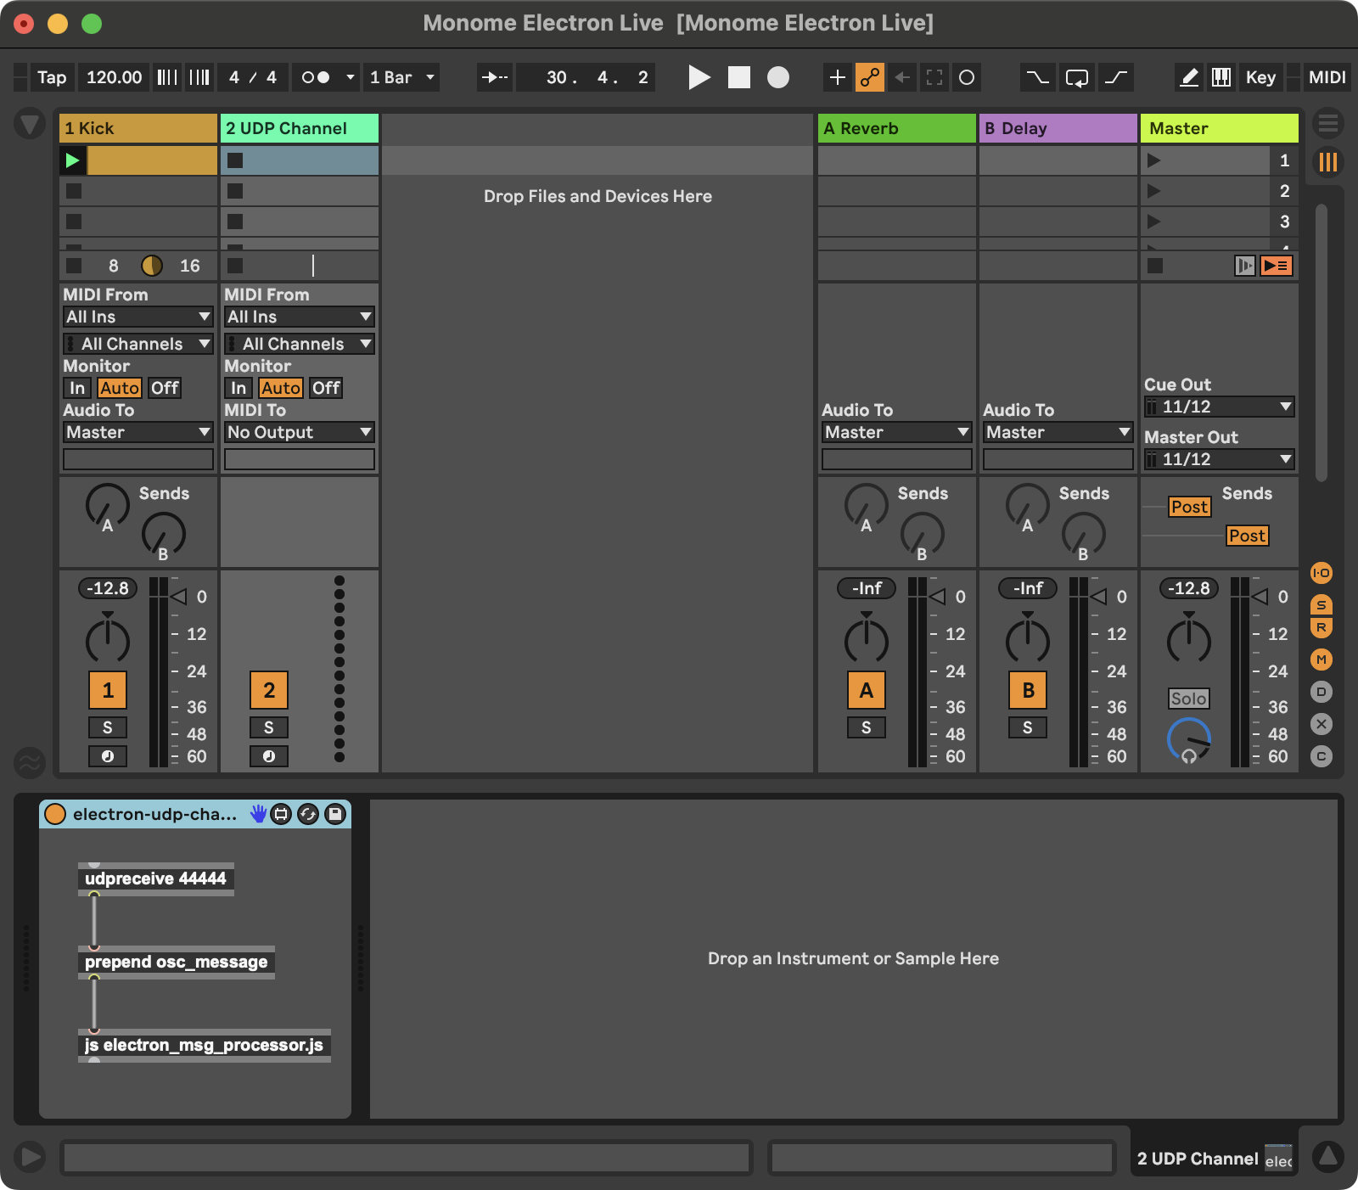The width and height of the screenshot is (1358, 1190).
Task: Click the device edit icon
Action: coord(281,814)
